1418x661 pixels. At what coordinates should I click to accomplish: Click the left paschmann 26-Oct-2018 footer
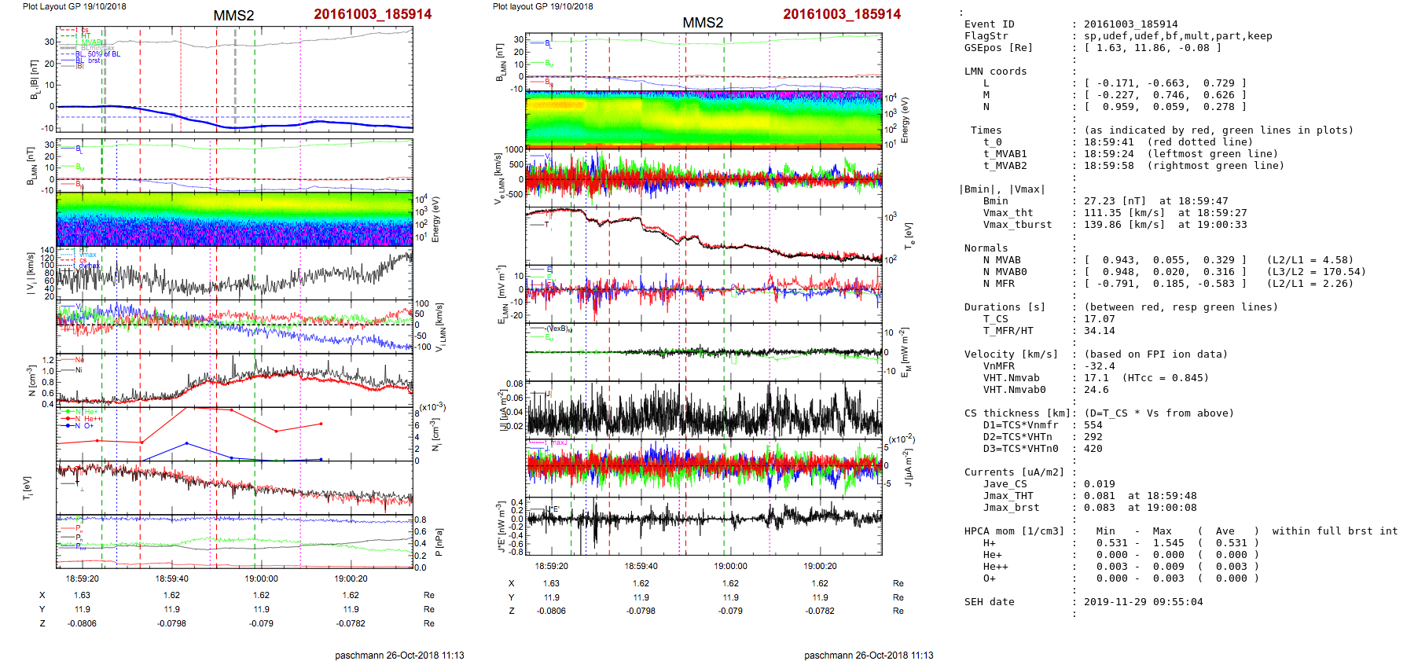[x=399, y=655]
